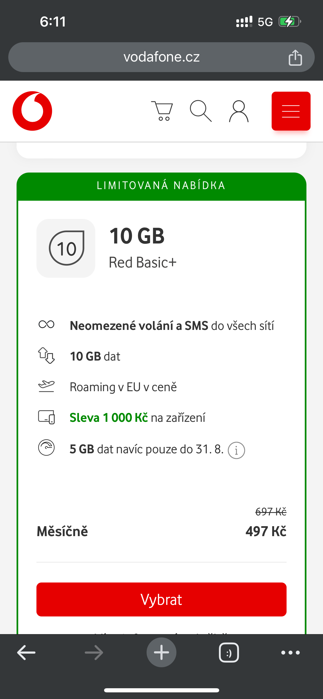The width and height of the screenshot is (323, 699).
Task: Tap the share icon in address bar
Action: (x=295, y=57)
